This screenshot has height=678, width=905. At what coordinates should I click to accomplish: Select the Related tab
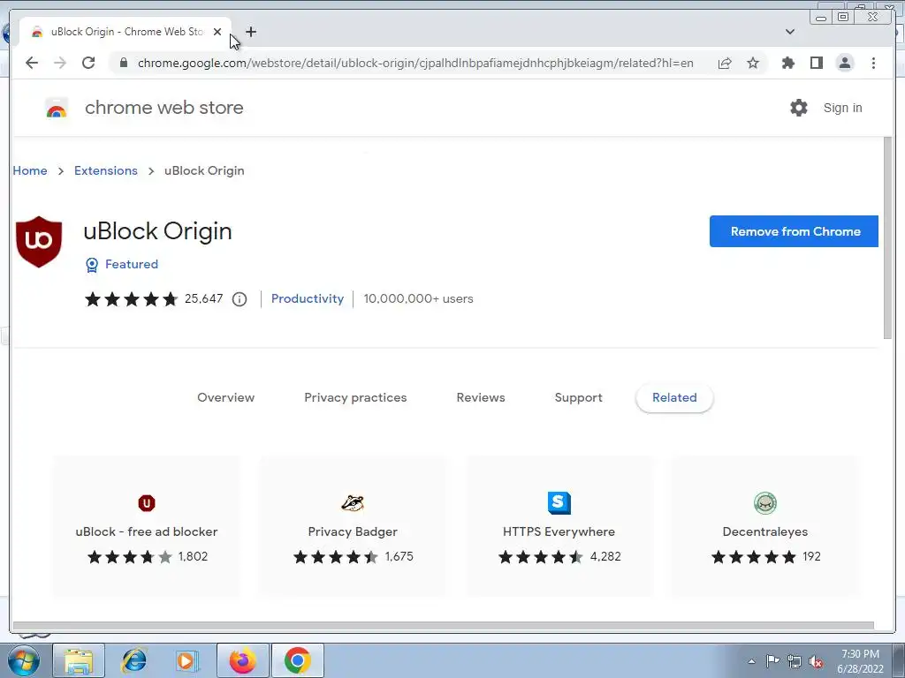coord(674,397)
